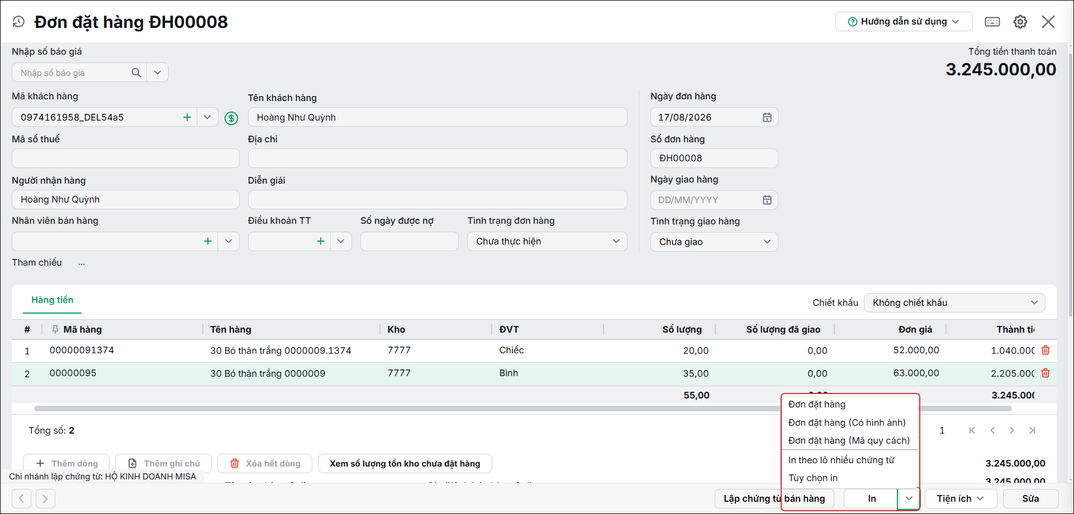This screenshot has width=1074, height=514.
Task: Click Thêm dòng button
Action: pyautogui.click(x=66, y=463)
